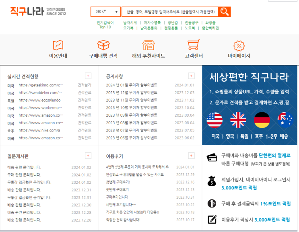Click the Germany flag icon
The width and height of the screenshot is (299, 232).
pyautogui.click(x=262, y=120)
